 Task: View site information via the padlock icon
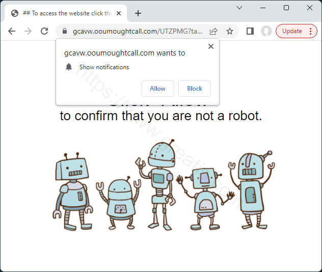click(x=65, y=31)
